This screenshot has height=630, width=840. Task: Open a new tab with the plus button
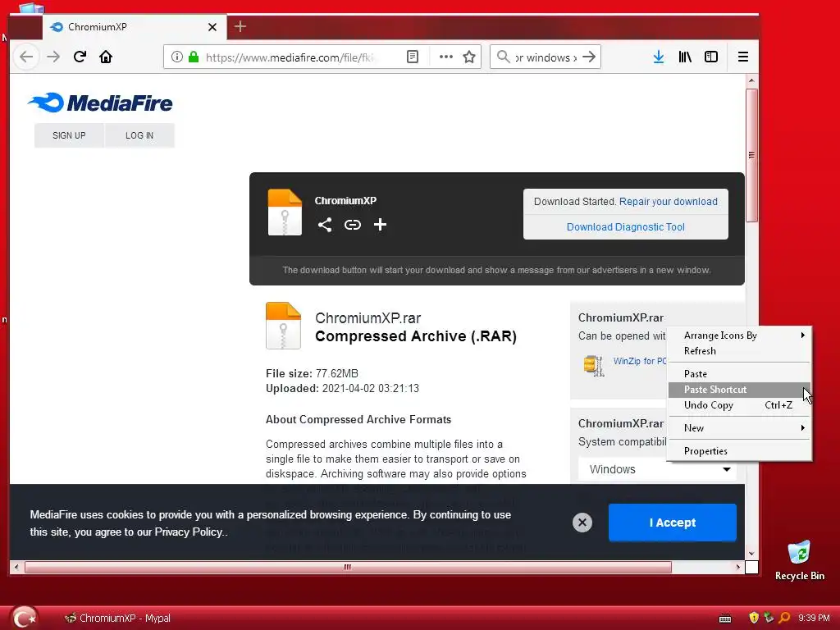click(240, 26)
